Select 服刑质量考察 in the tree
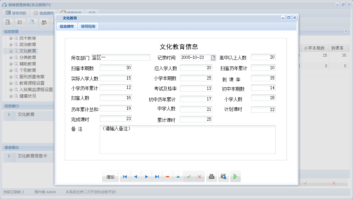Screen dimensions: 353x199 32,77
